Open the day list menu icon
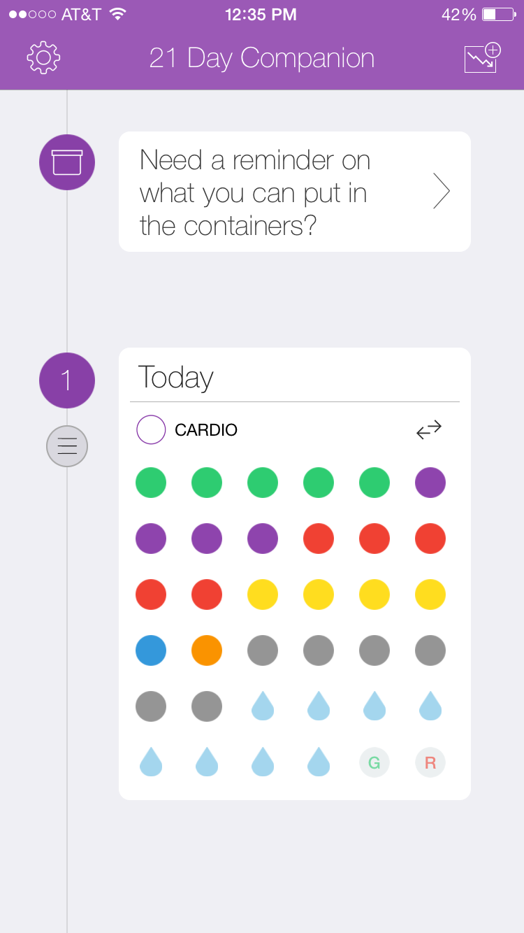 coord(67,446)
